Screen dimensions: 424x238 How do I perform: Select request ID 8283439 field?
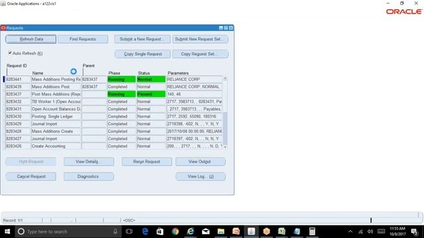click(18, 87)
